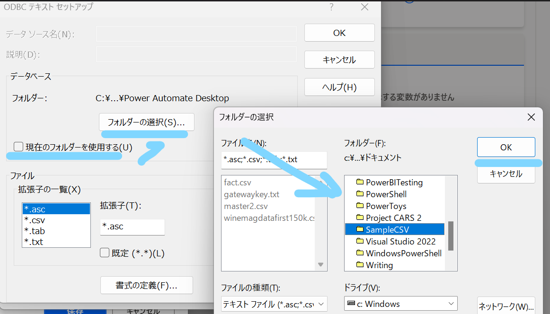Select *.csv in extension list
The image size is (550, 314).
56,220
